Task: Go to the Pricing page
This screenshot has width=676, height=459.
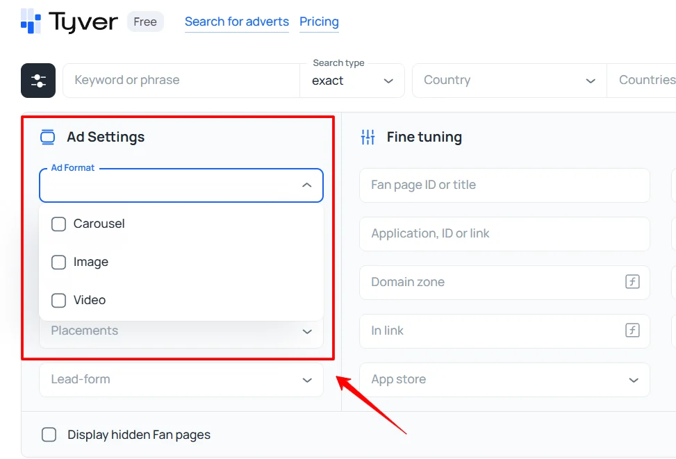Action: [319, 22]
